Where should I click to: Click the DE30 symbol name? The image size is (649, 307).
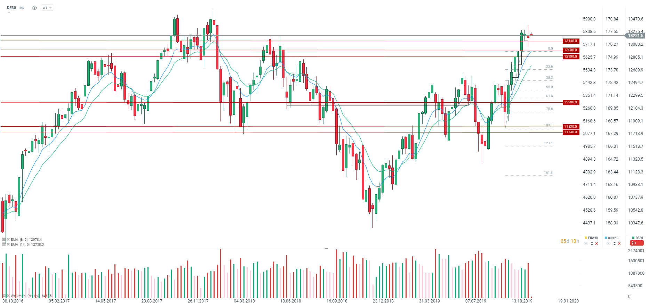click(11, 8)
